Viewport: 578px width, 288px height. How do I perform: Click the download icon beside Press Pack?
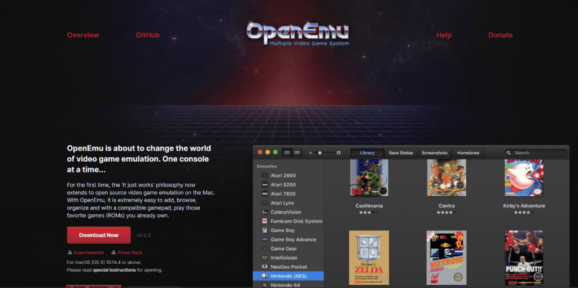coord(113,252)
